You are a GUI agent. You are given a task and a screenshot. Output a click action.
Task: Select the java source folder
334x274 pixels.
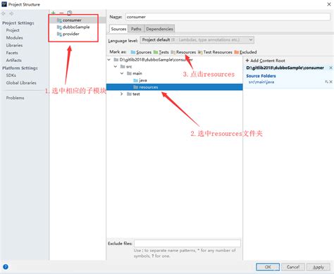(x=140, y=80)
